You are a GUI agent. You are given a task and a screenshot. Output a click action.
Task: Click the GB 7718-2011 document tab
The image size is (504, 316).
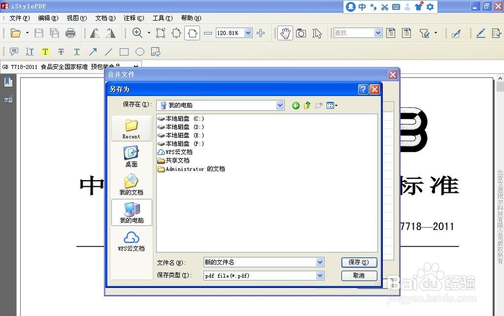(x=71, y=67)
